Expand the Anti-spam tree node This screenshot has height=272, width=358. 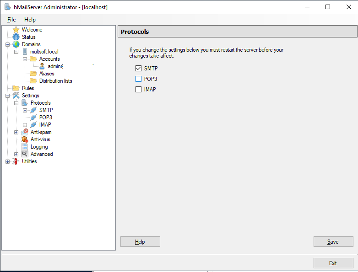coord(16,132)
